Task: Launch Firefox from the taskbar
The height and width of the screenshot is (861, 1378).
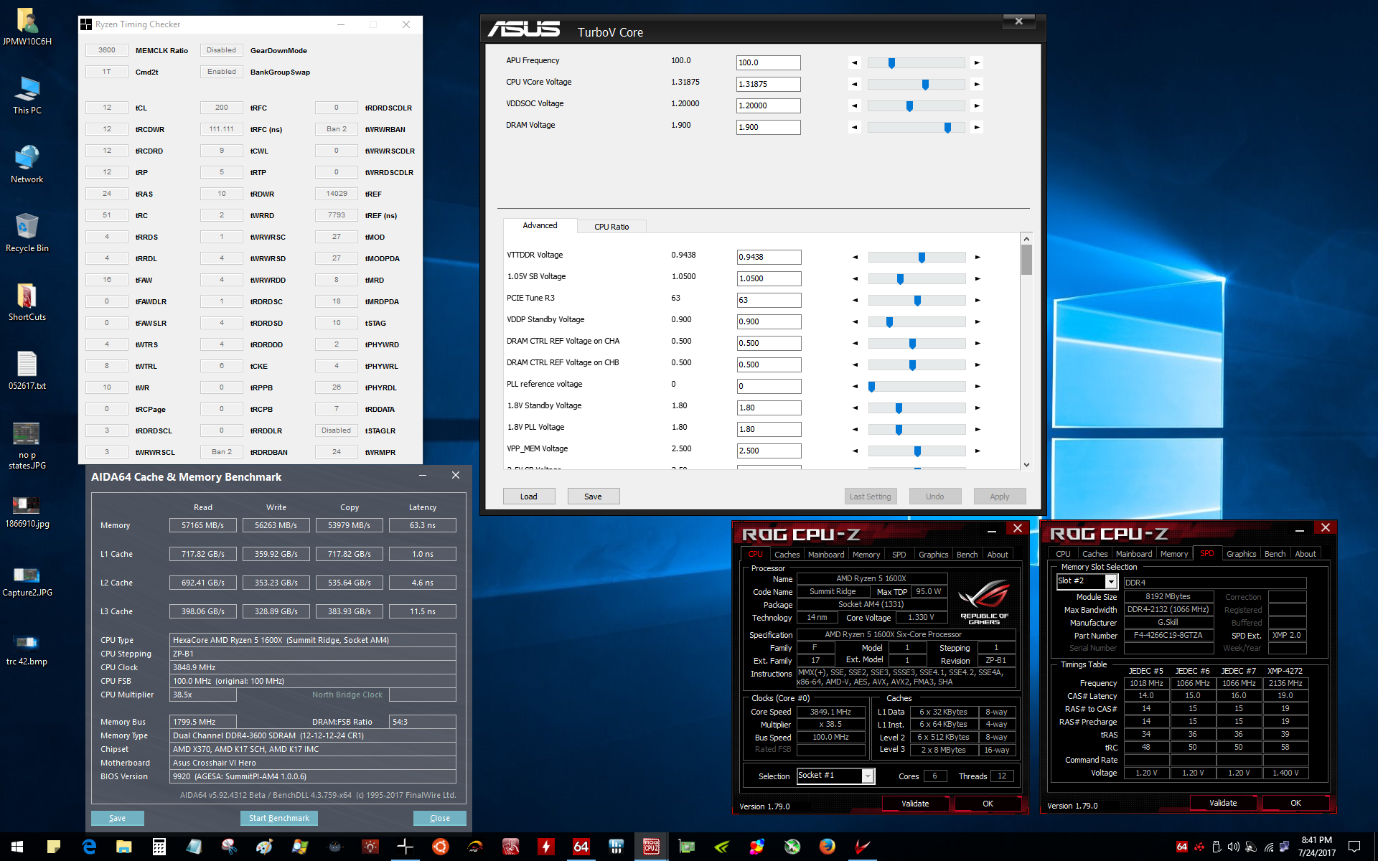Action: coord(827,847)
